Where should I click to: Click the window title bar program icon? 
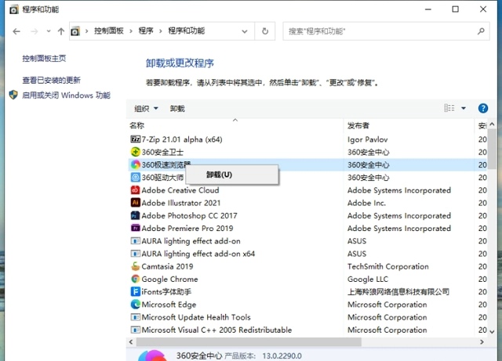pos(14,9)
